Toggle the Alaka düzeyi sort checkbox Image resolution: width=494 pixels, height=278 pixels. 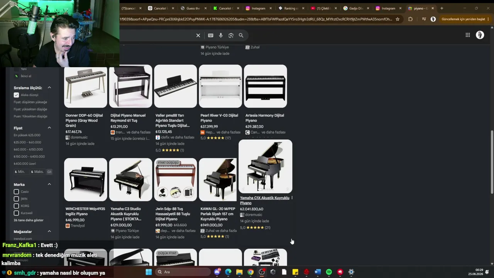pos(16,95)
